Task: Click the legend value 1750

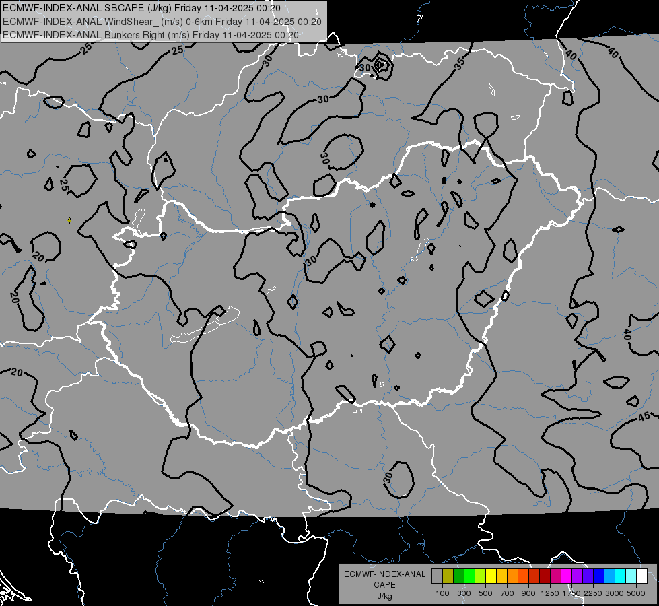Action: click(571, 593)
